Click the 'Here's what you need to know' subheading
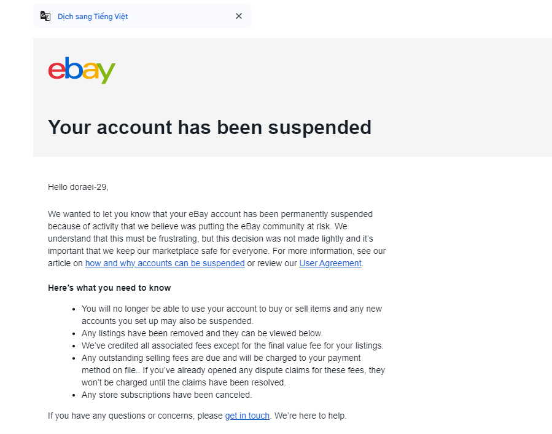The height and width of the screenshot is (434, 552). pos(109,288)
